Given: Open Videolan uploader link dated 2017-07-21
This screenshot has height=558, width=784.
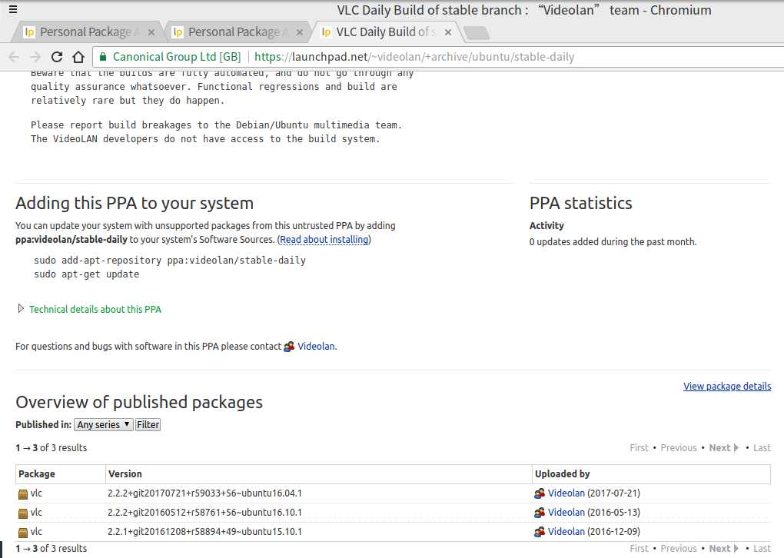Looking at the screenshot, I should 566,493.
